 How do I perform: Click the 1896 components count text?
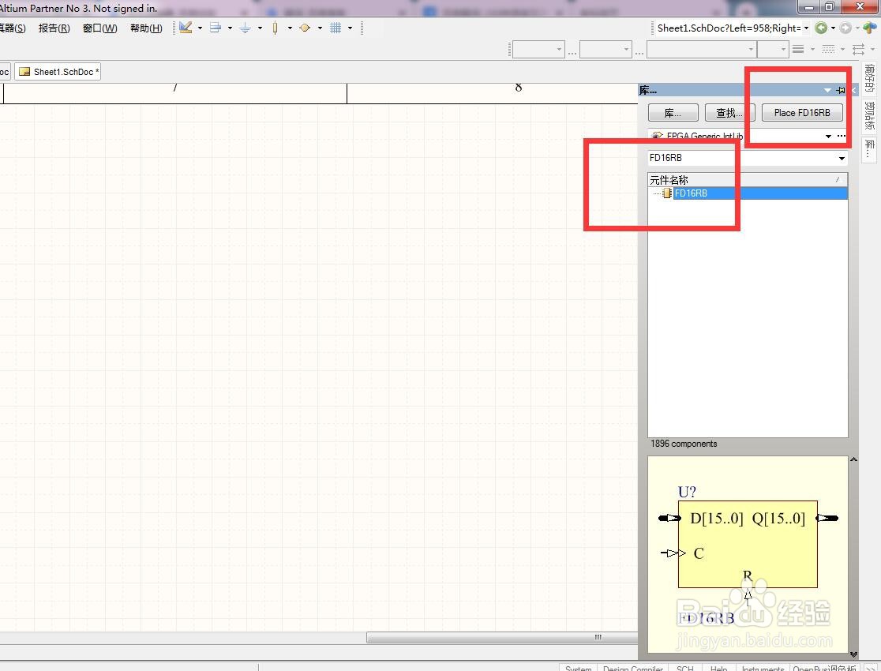[684, 444]
